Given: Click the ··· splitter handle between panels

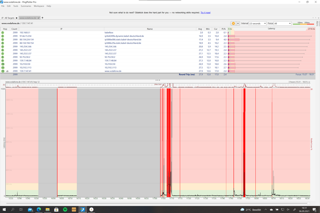Looking at the screenshot, I should tap(158, 80).
